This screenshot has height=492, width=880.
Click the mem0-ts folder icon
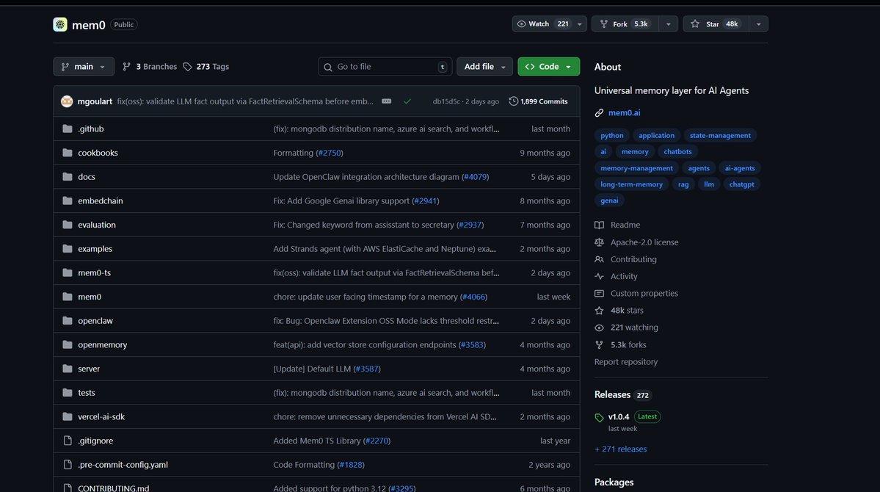coord(68,272)
